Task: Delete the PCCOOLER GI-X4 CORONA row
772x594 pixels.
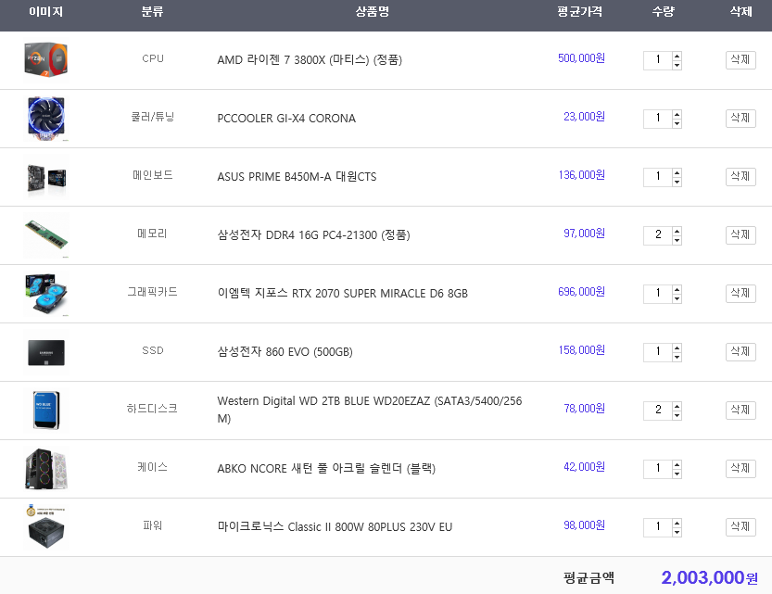Action: coord(740,118)
